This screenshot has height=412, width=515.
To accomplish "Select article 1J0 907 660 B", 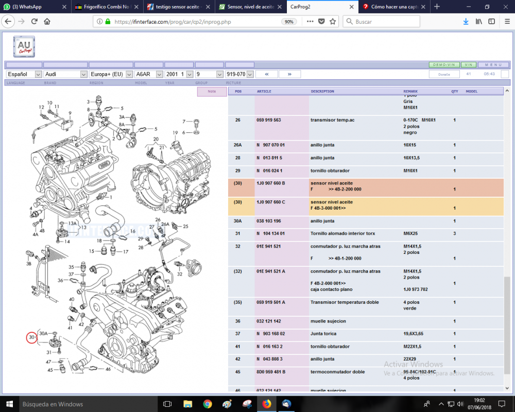I will [x=271, y=183].
